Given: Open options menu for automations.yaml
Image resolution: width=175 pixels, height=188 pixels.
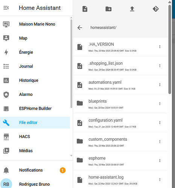Looking at the screenshot, I should click(160, 85).
